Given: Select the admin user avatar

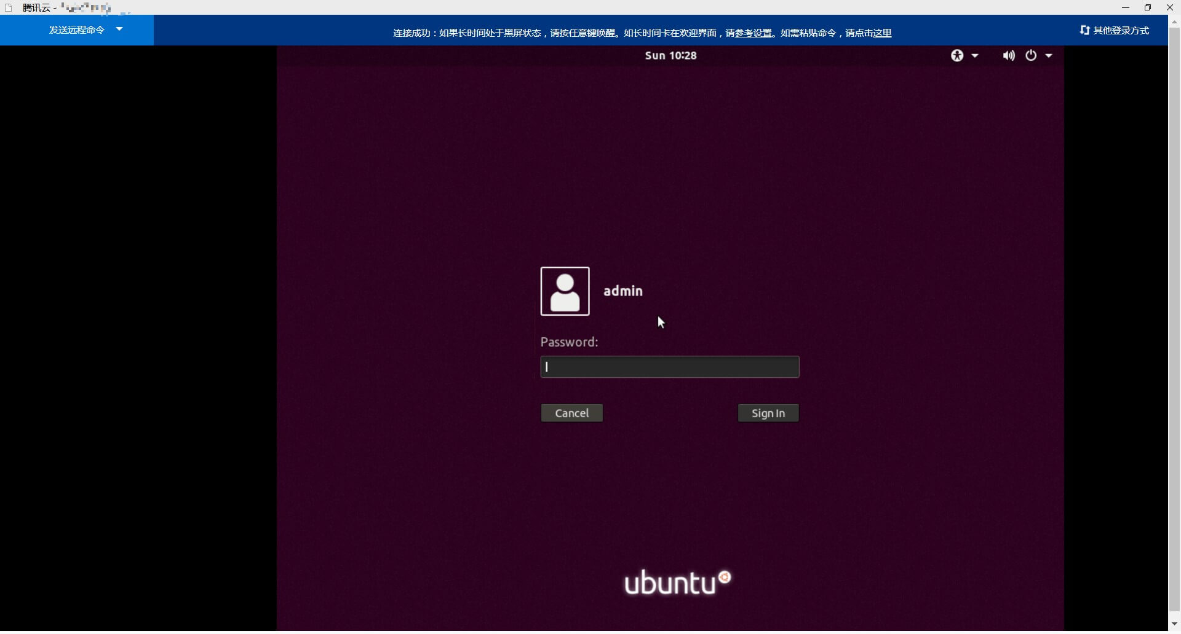Looking at the screenshot, I should coord(565,291).
